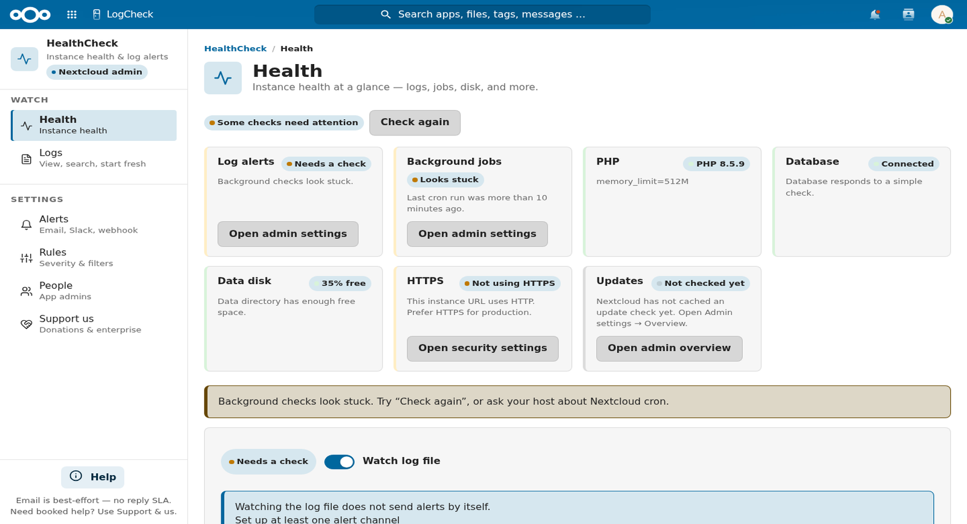Click the Nextcloud logo
The image size is (967, 524).
pyautogui.click(x=30, y=15)
